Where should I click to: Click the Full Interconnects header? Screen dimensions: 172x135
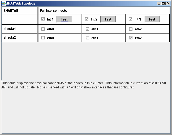click(x=54, y=11)
